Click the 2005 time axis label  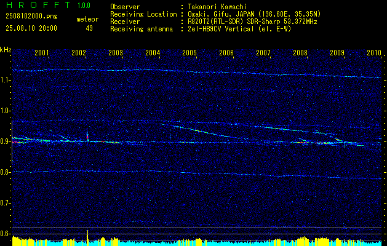[190, 52]
